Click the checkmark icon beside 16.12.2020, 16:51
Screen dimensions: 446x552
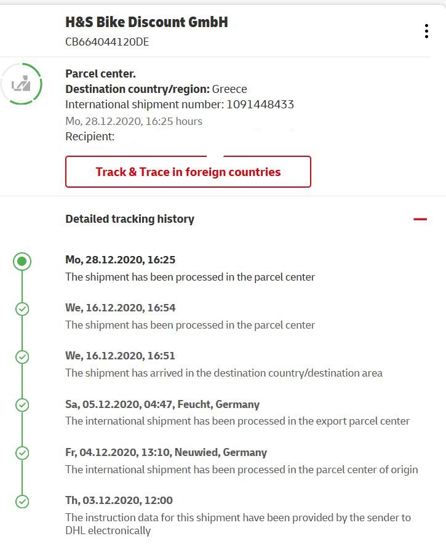(x=22, y=357)
